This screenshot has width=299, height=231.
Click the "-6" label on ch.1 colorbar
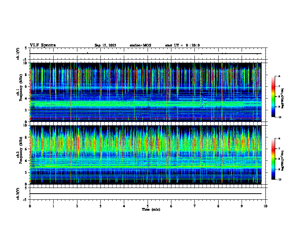click(x=279, y=76)
